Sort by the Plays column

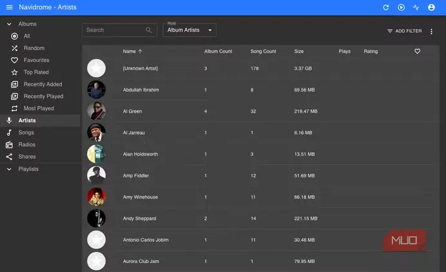(x=344, y=51)
